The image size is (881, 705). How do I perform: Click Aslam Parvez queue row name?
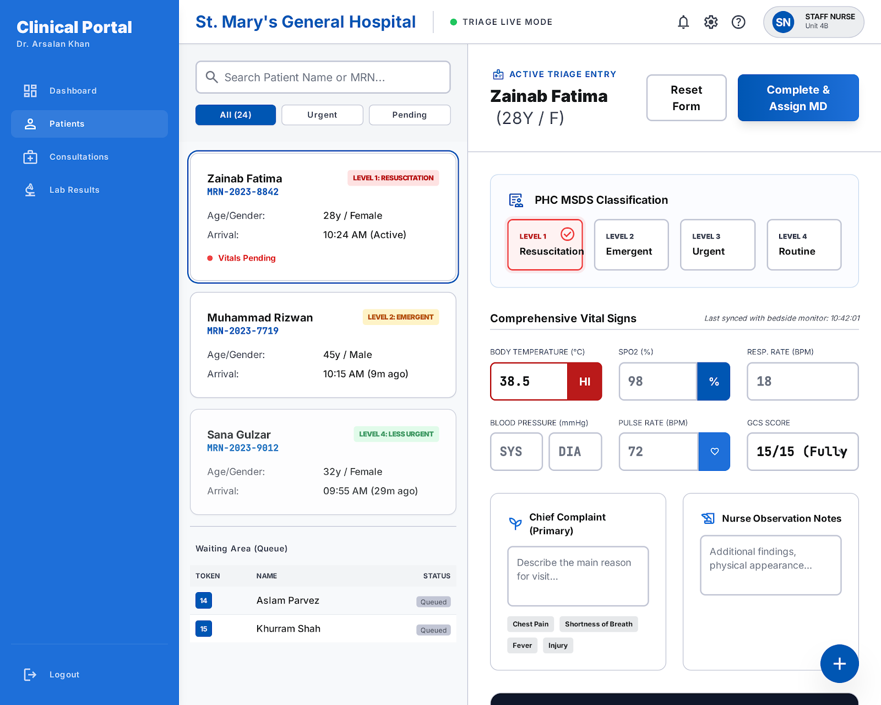click(288, 600)
